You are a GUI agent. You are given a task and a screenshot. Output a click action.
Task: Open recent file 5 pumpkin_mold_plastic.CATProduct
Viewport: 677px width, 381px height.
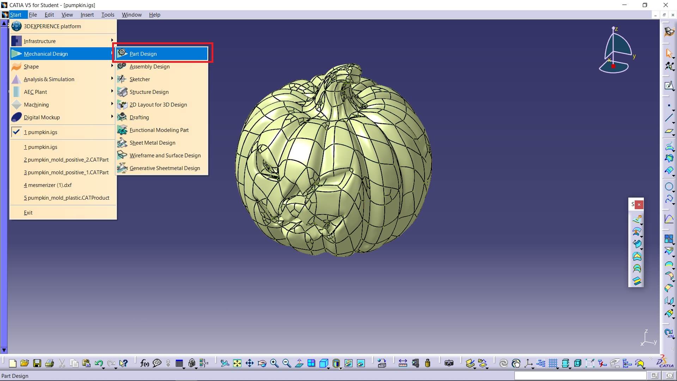pos(63,198)
